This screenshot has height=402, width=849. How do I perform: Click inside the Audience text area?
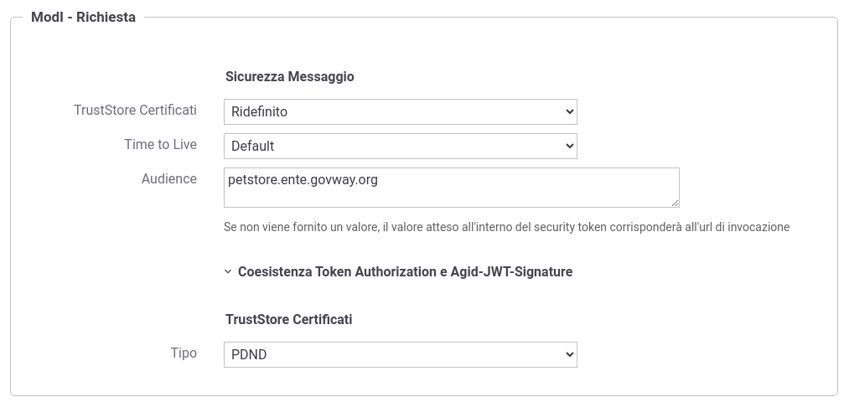[x=452, y=188]
